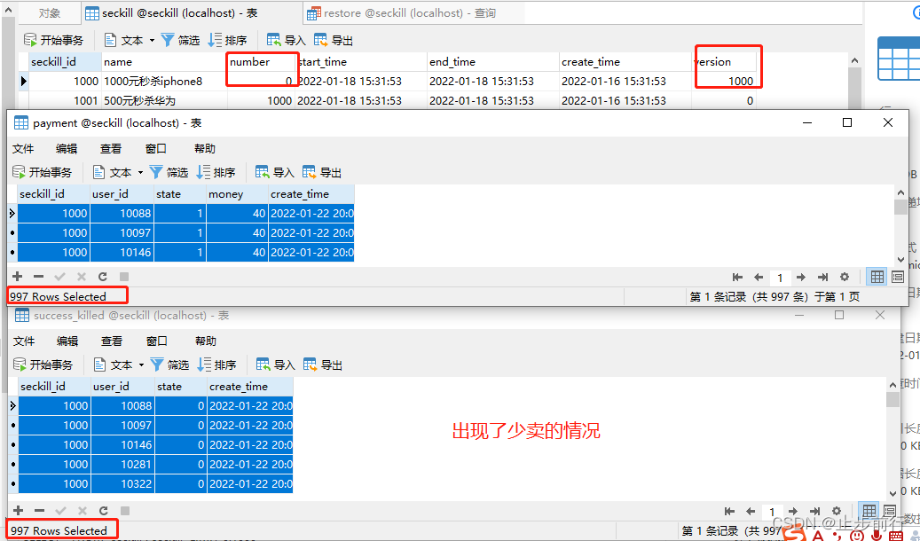
Task: Switch to seckill @seckill table tab
Action: tap(171, 13)
